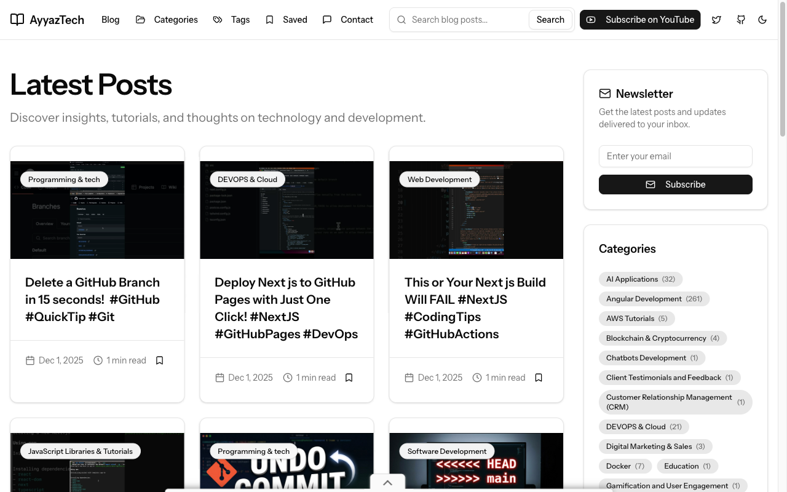Open the Contact page
Screen dimensions: 787x492
coord(357,19)
